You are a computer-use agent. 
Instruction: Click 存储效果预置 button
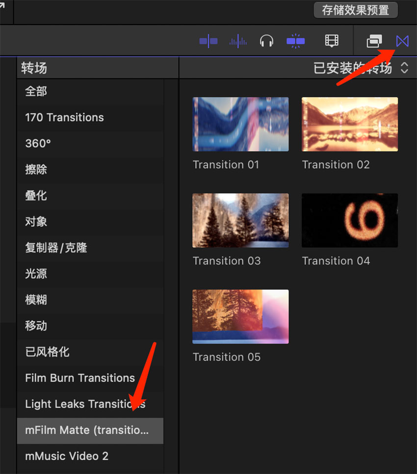click(x=356, y=10)
